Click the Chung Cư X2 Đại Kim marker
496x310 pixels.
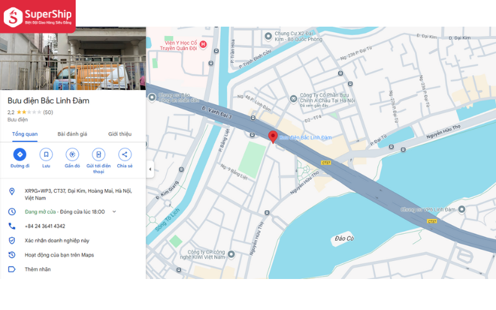pos(268,36)
